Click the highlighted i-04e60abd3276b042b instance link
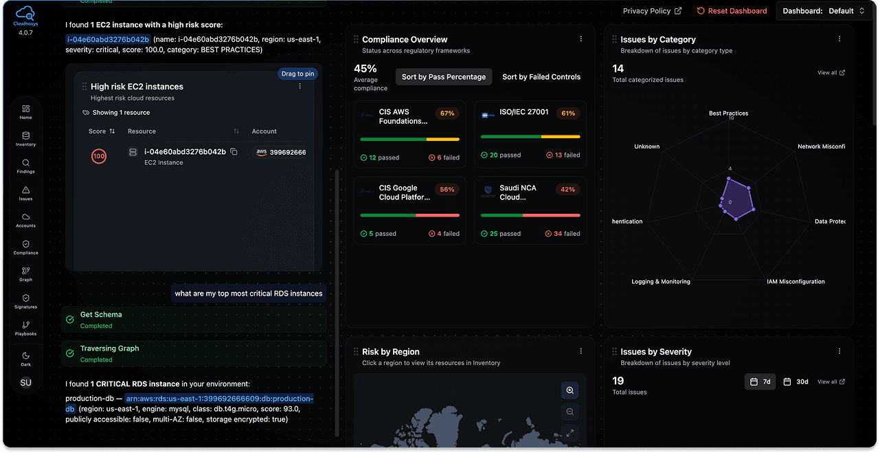 tap(108, 39)
